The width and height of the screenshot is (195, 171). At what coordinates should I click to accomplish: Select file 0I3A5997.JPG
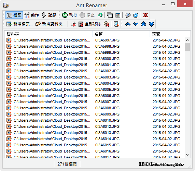[x=107, y=40]
